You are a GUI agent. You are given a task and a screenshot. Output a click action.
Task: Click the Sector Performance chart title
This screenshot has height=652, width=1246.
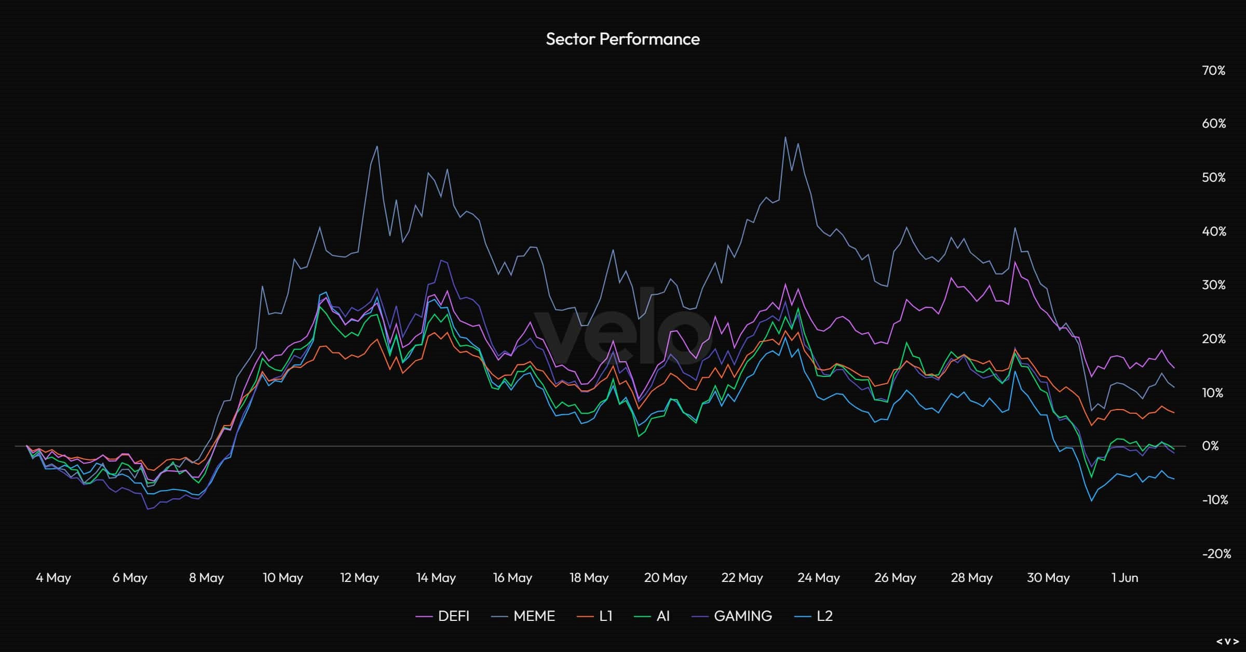(622, 39)
